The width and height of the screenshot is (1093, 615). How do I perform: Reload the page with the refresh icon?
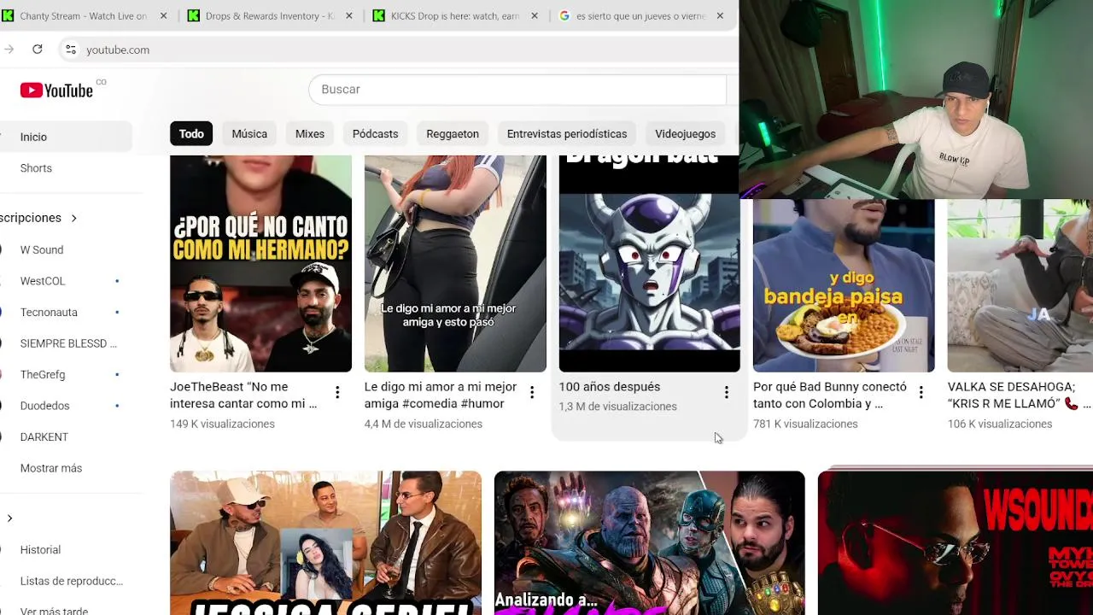coord(38,50)
